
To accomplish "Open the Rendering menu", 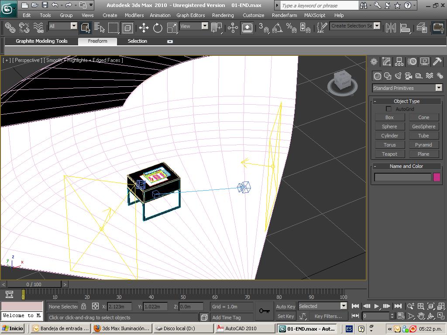I will [x=223, y=15].
